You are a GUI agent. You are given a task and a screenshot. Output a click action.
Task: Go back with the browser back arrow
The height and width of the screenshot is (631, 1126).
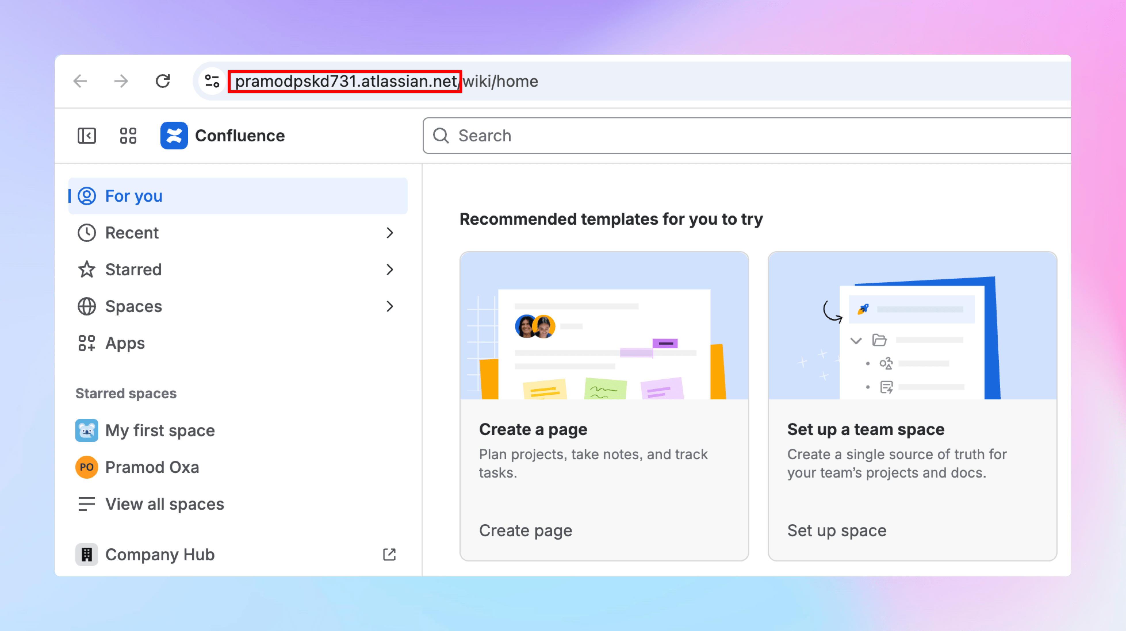pyautogui.click(x=81, y=81)
